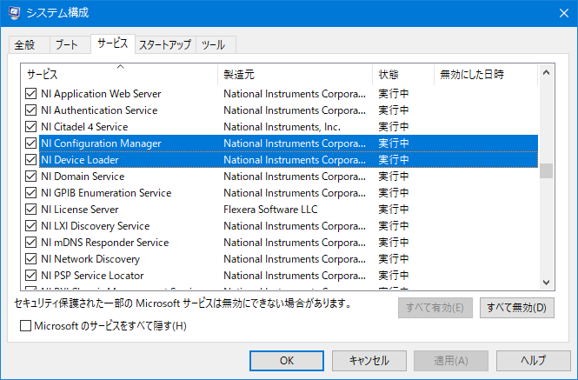Click the すべて無効(D) button

tap(517, 308)
